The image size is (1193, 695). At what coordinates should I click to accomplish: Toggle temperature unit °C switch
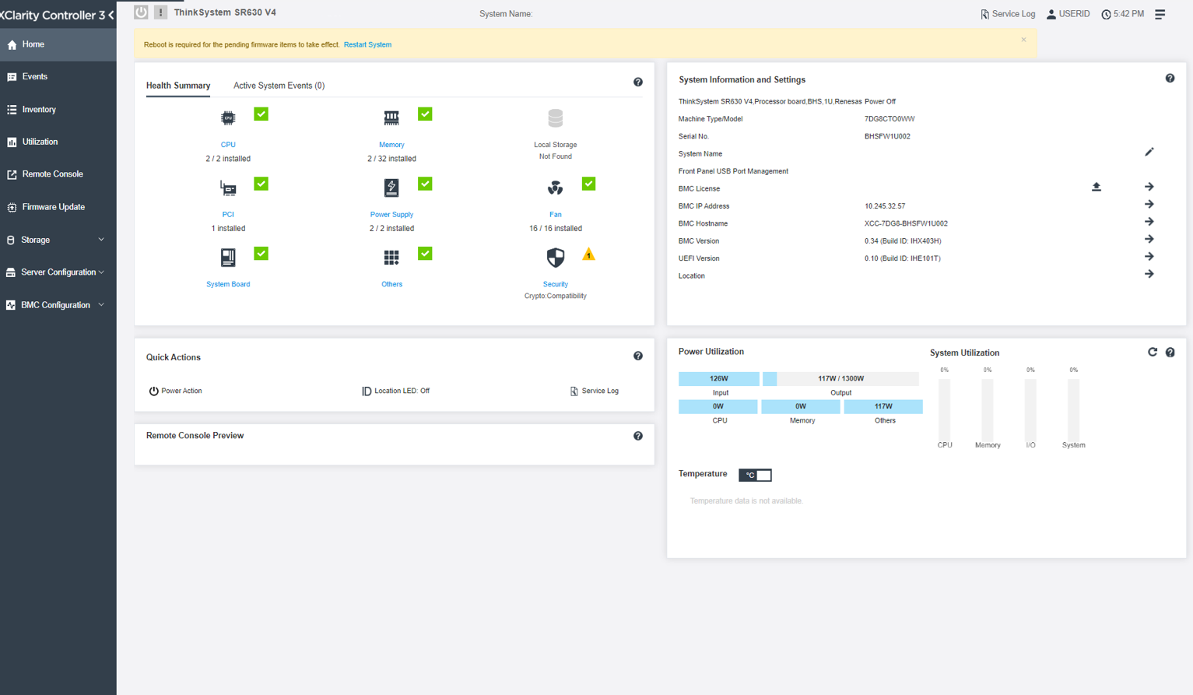point(755,475)
